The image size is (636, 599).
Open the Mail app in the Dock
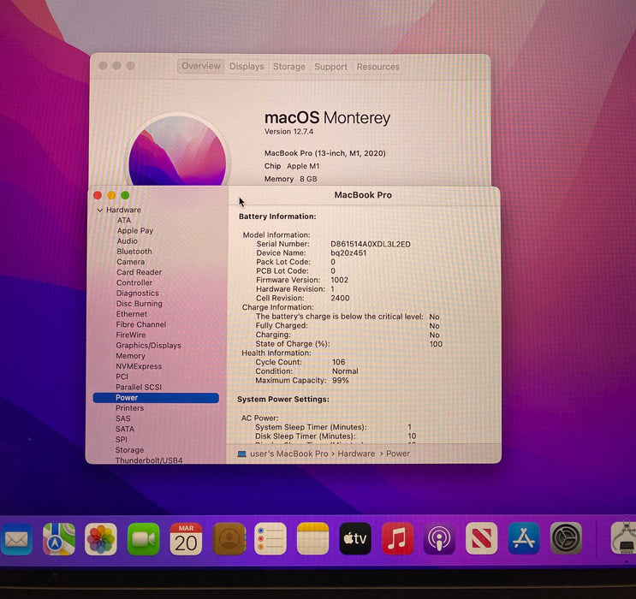tap(16, 539)
